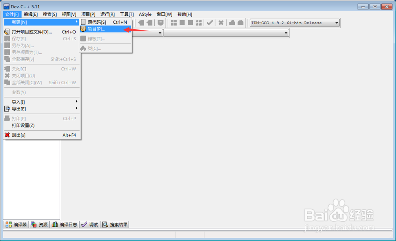The width and height of the screenshot is (396, 241).
Task: Open the AStyle menu
Action: 145,14
